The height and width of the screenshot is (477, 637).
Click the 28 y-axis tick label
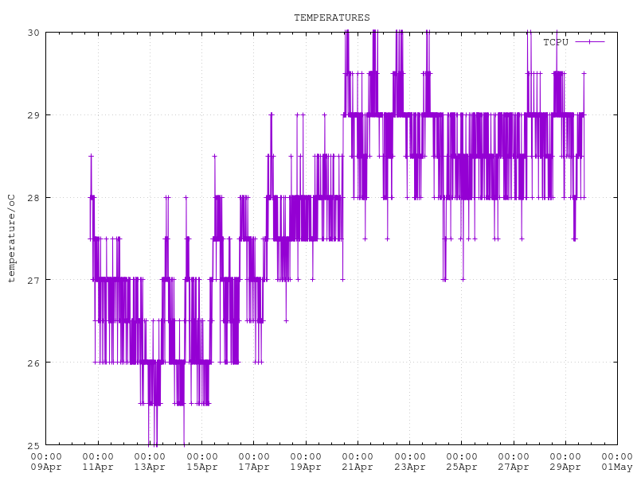pos(33,197)
